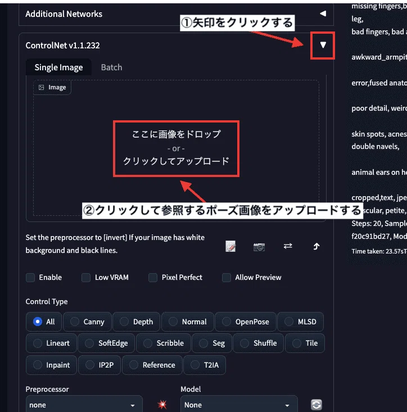
Task: Click the image drop upload area
Action: (x=176, y=148)
